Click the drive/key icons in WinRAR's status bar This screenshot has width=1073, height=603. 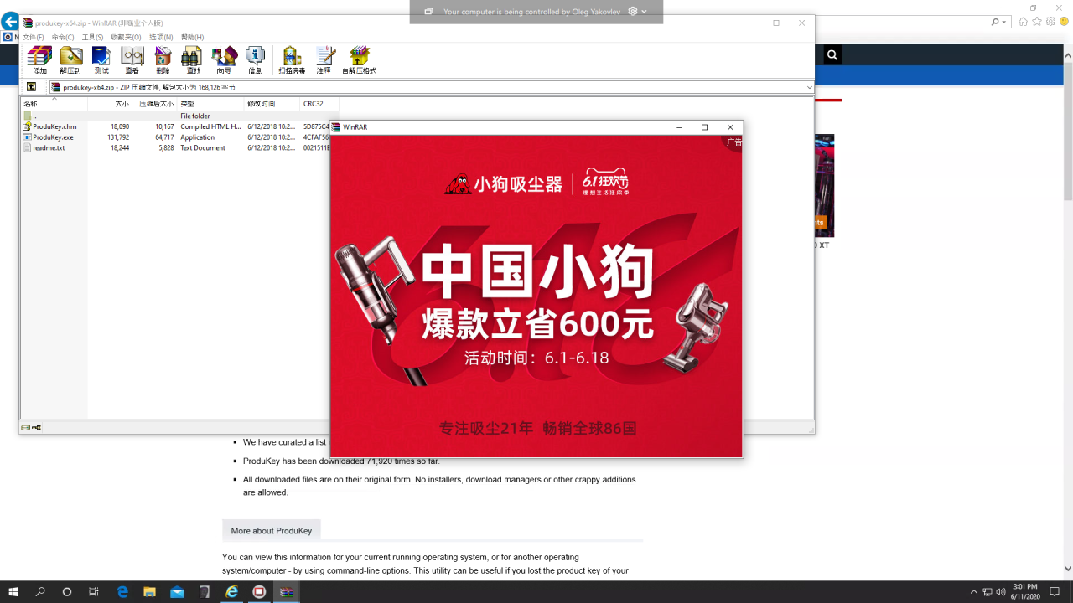(x=31, y=427)
